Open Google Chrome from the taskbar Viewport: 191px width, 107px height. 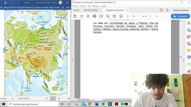coord(90,104)
